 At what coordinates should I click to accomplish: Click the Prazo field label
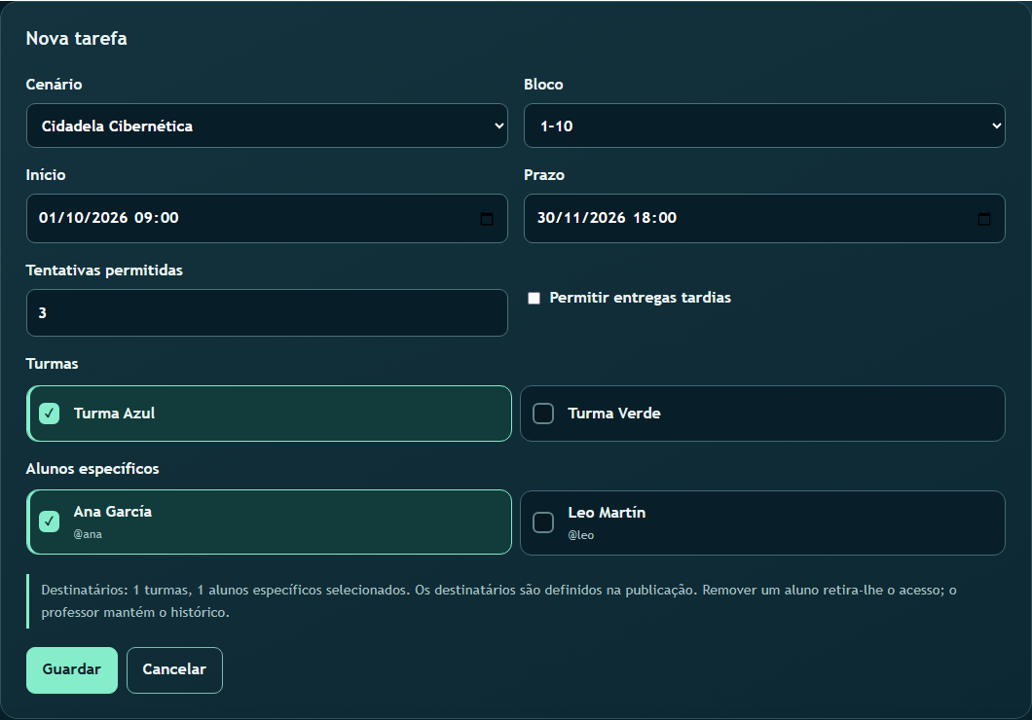tap(544, 175)
